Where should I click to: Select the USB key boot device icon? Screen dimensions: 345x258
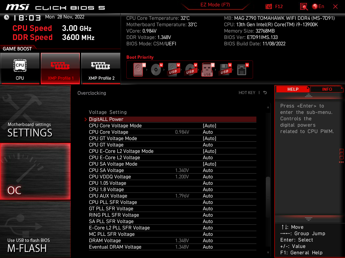click(208, 70)
